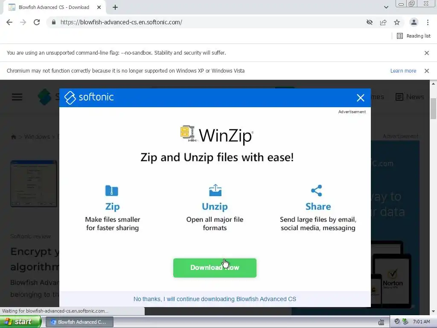Viewport: 437px width, 328px height.
Task: Go to the home breadcrumb icon
Action: (13, 137)
